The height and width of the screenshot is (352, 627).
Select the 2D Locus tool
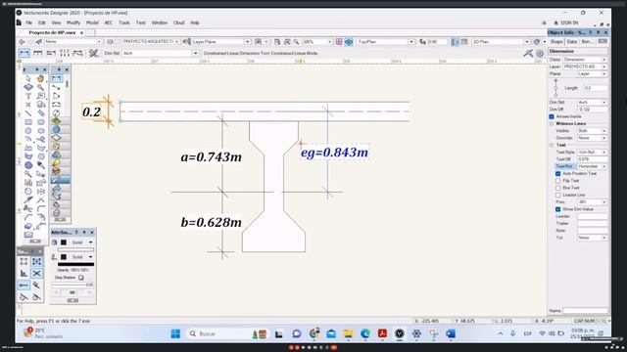[x=28, y=105]
